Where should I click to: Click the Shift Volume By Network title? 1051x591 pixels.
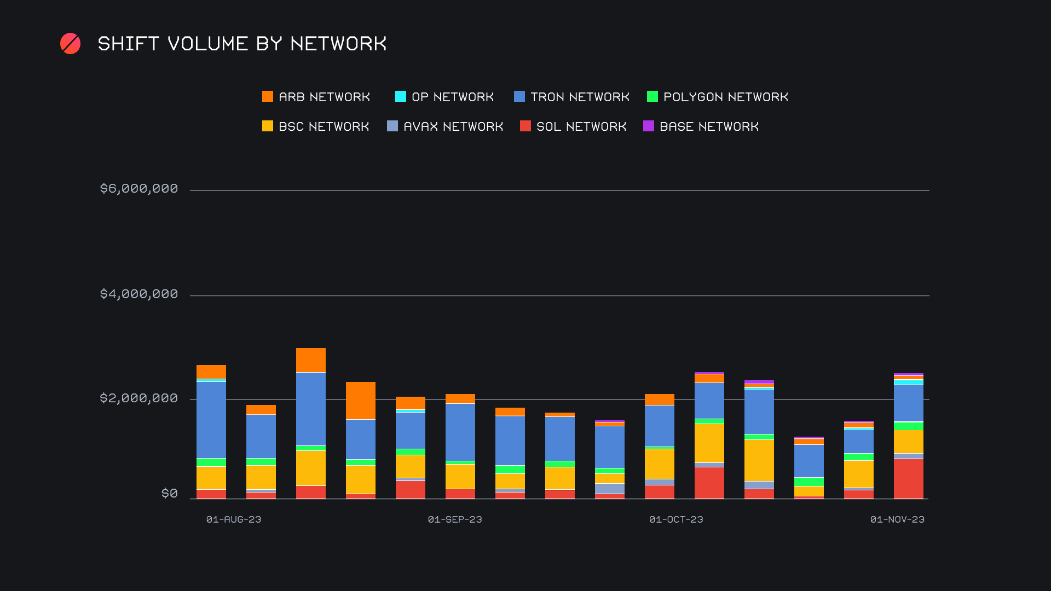point(242,44)
